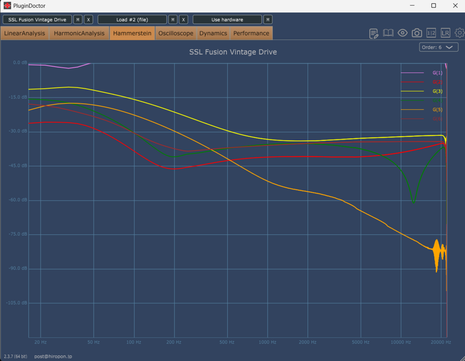Go to the Dynamics tab

(213, 33)
